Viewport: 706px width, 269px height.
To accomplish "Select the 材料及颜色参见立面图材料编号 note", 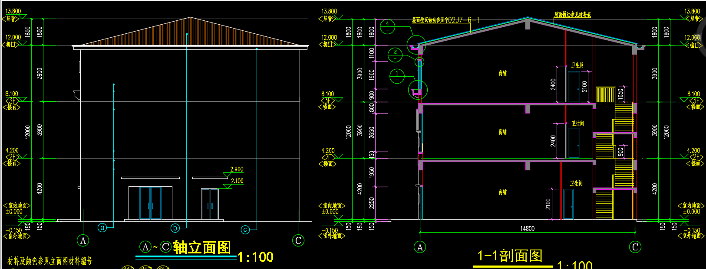I will coord(50,261).
